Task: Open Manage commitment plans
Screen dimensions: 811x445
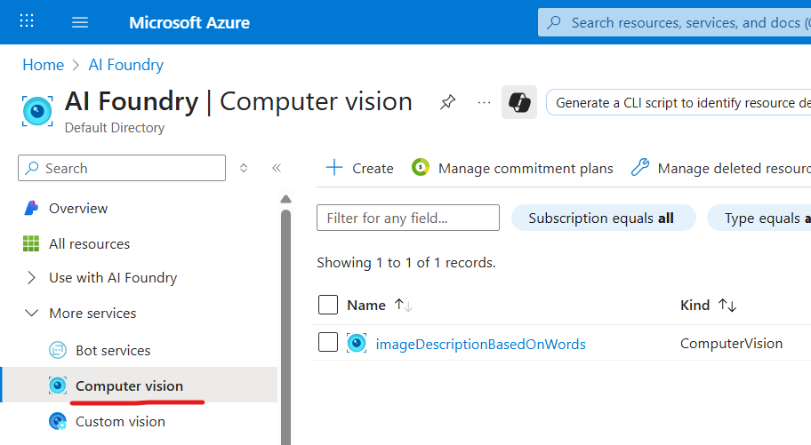Action: (x=512, y=168)
